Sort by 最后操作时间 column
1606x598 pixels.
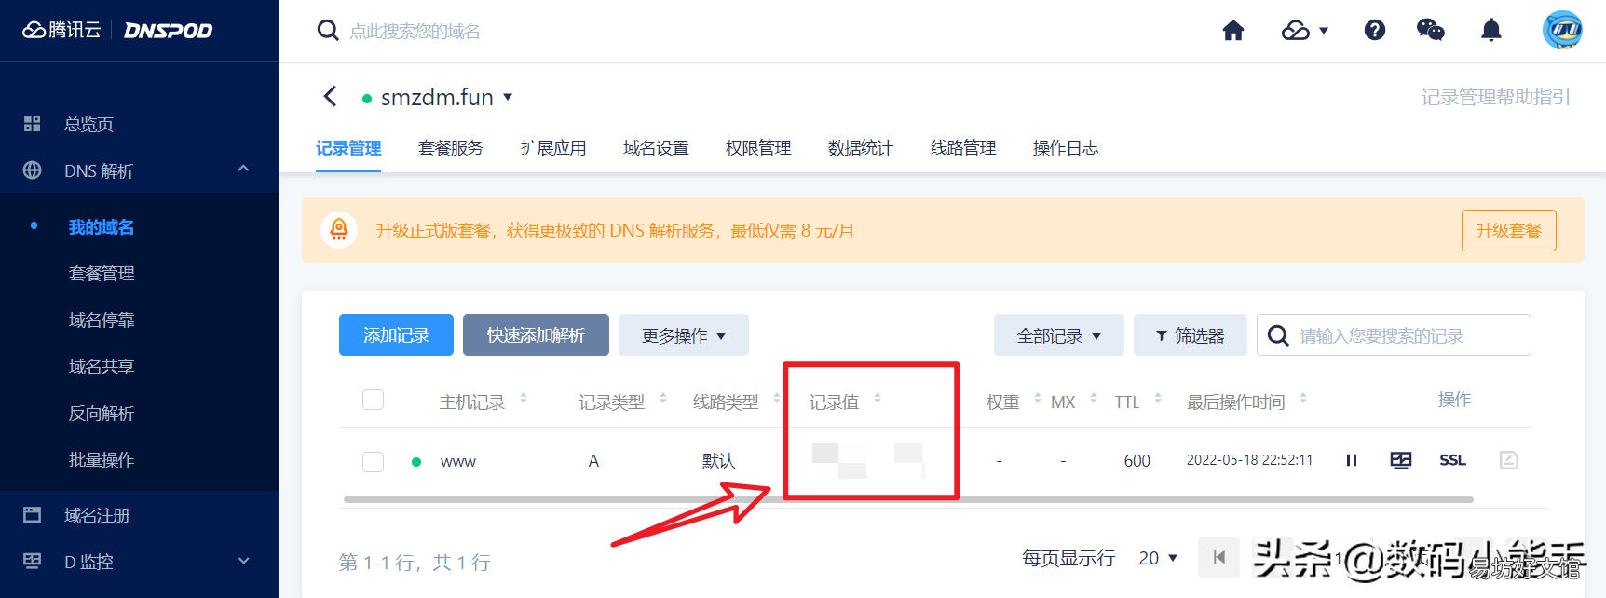[1303, 399]
